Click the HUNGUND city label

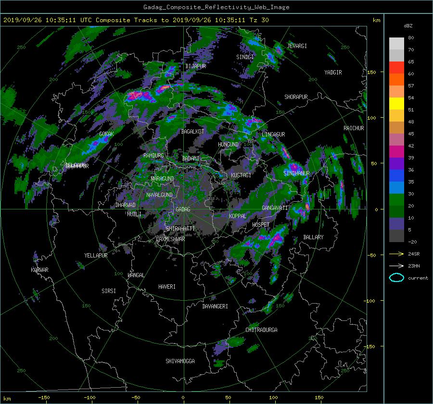[x=228, y=145]
